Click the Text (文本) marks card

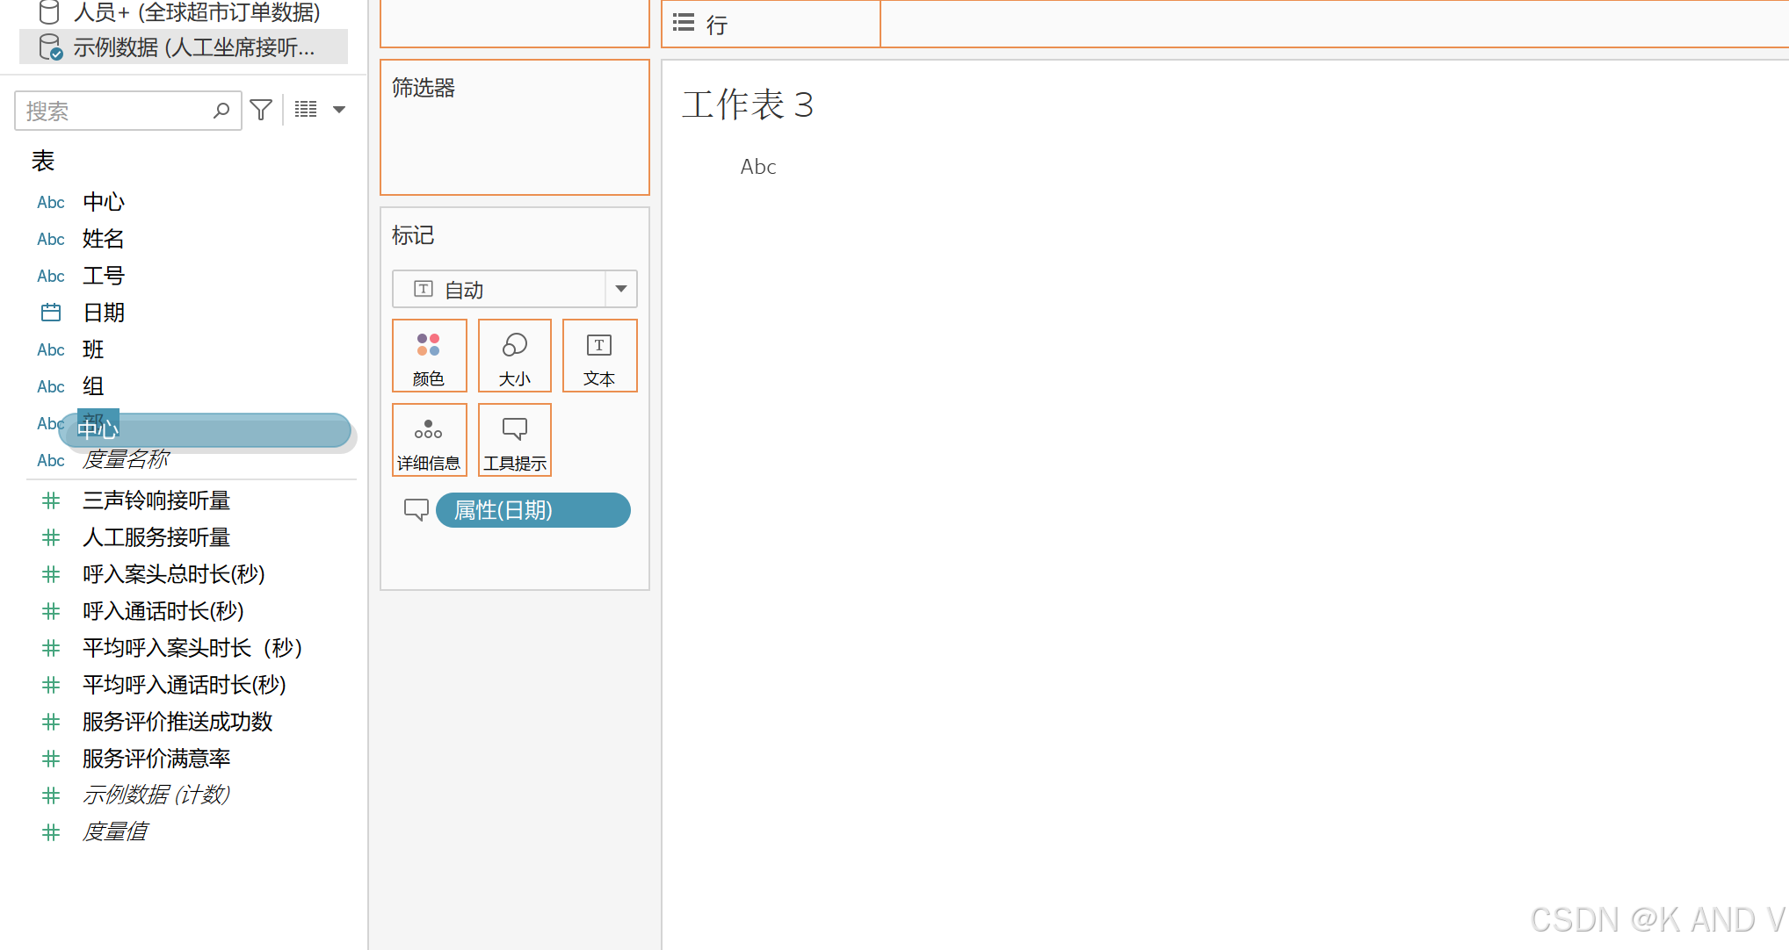[599, 356]
